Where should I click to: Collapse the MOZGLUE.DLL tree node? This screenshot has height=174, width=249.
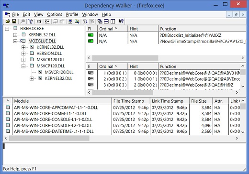tap(15, 41)
